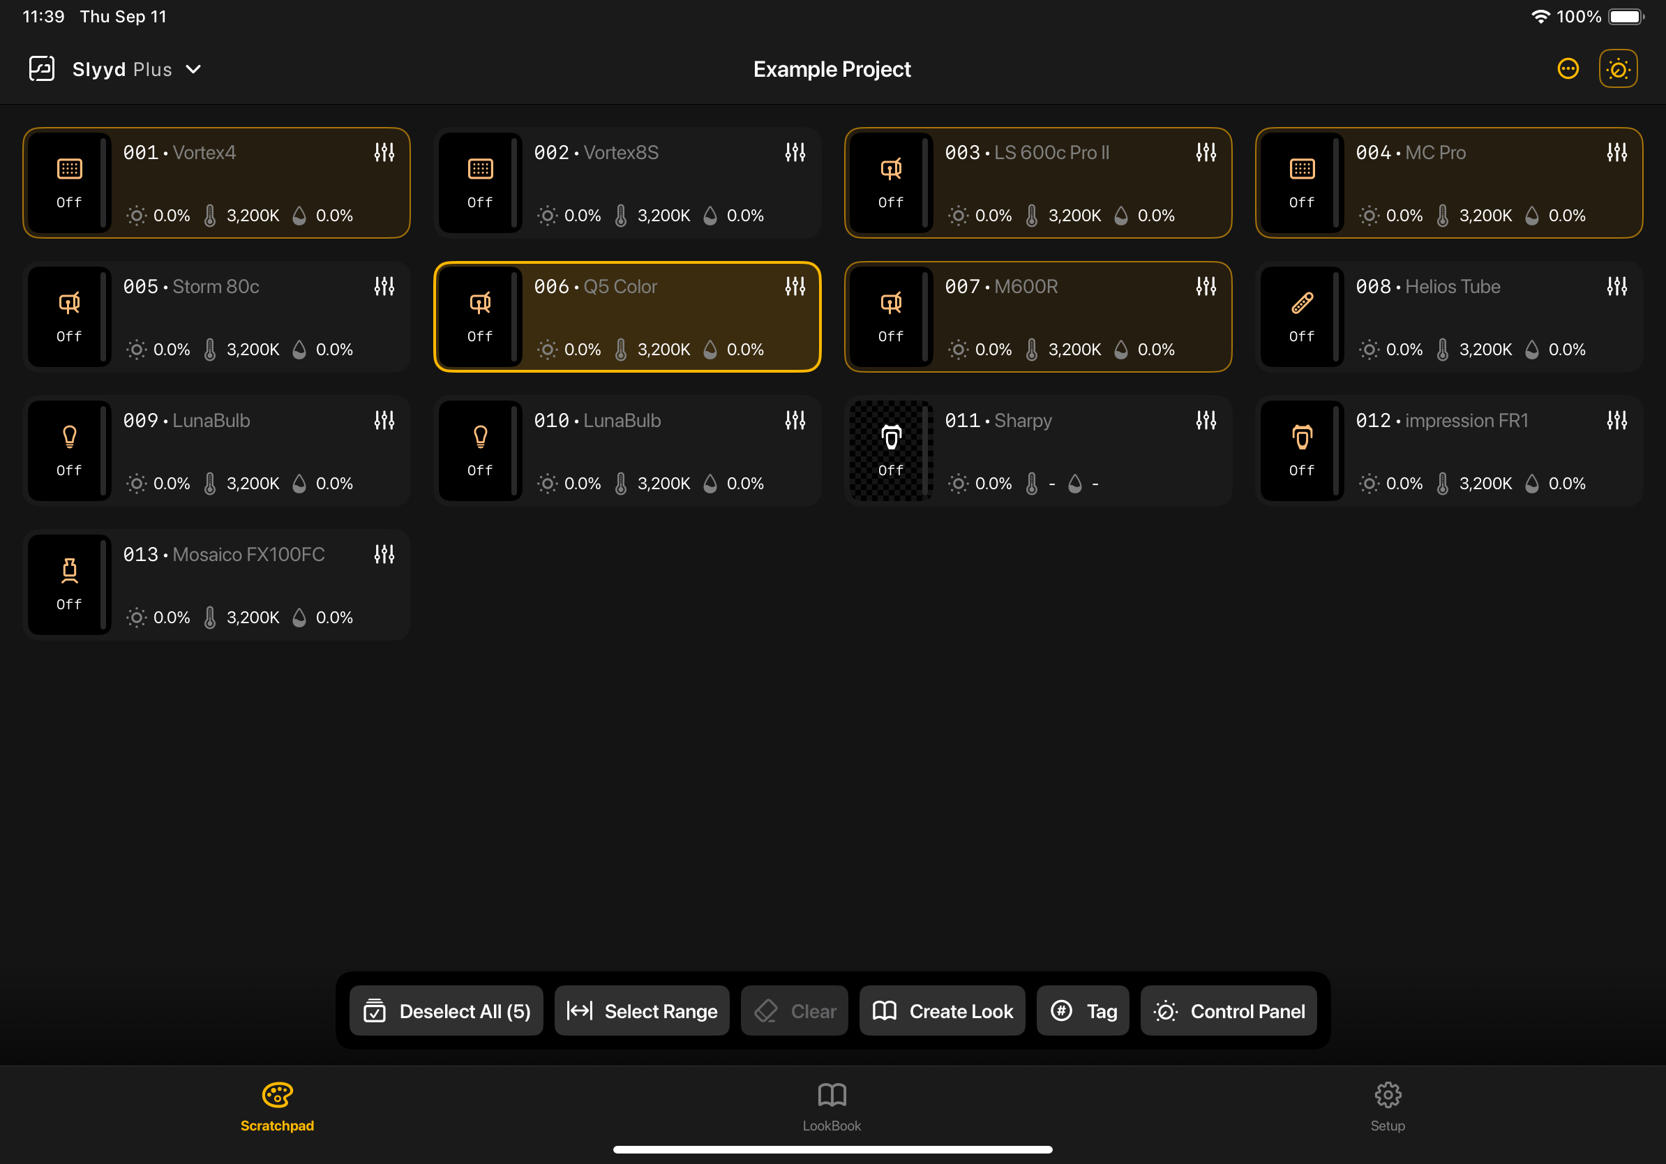Image resolution: width=1666 pixels, height=1164 pixels.
Task: Switch to the Setup tab
Action: click(x=1387, y=1106)
